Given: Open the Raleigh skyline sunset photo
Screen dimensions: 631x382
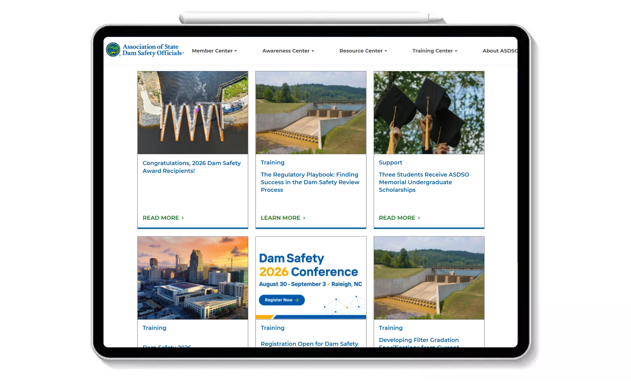Looking at the screenshot, I should [x=193, y=278].
